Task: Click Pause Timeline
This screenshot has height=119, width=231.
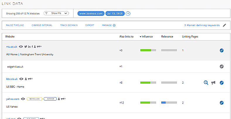Action: (x=15, y=25)
